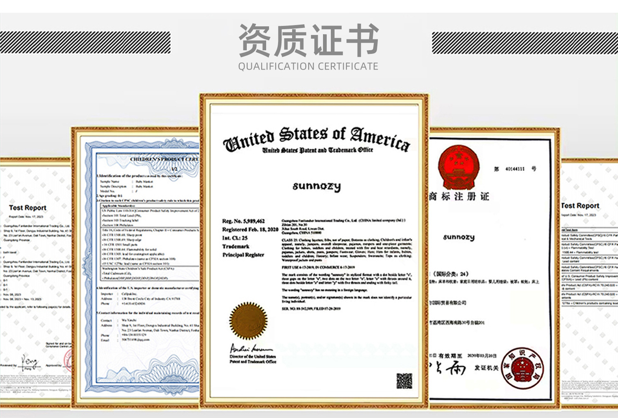Click the handwritten signature on the left Test Report
The image size is (618, 418).
point(30,362)
